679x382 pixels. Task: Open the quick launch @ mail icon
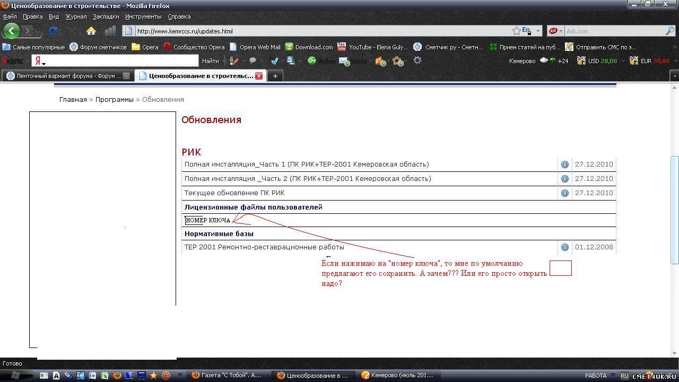click(166, 376)
